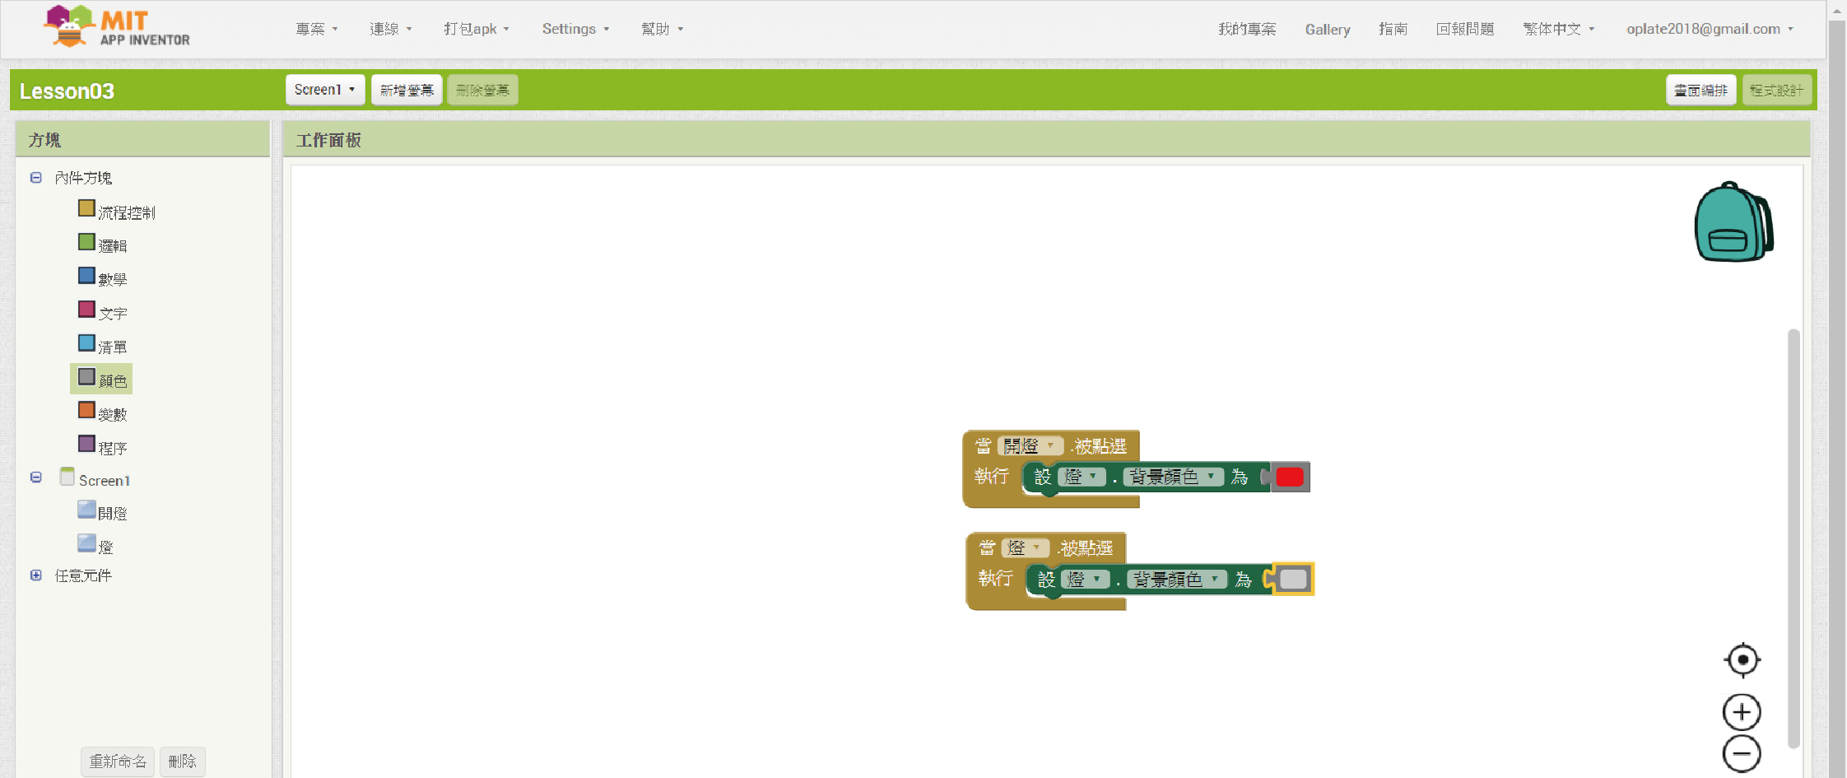Open 燈 component dropdown in second event header
Screen dimensions: 1847x778
click(1026, 547)
